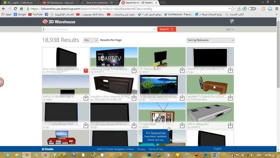Image resolution: width=280 pixels, height=158 pixels.
Task: Click the green power extension icon
Action: click(x=245, y=9)
